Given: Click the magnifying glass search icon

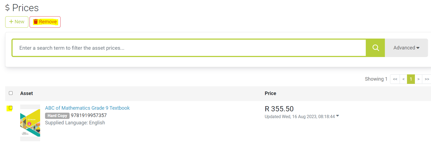Looking at the screenshot, I should [x=376, y=48].
